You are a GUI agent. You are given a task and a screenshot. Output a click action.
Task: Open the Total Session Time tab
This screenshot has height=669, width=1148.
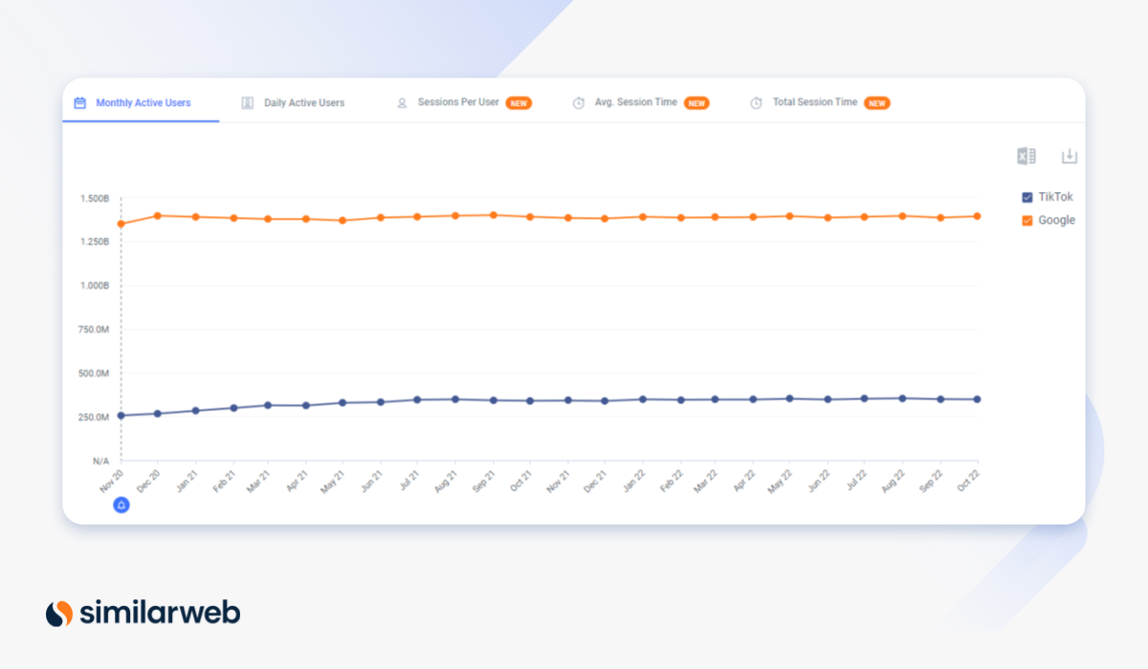(x=814, y=102)
